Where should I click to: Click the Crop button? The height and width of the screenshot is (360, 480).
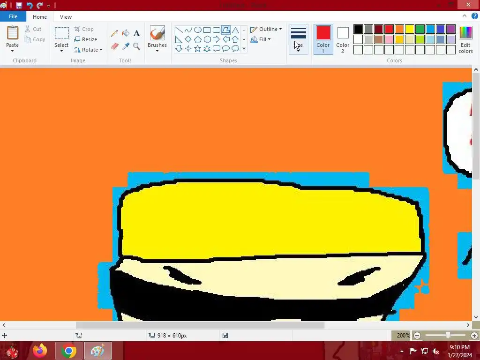pos(84,29)
